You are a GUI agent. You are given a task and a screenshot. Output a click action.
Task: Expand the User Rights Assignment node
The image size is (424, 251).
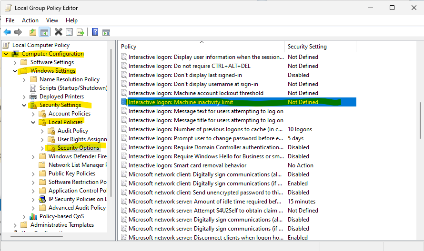(x=42, y=140)
